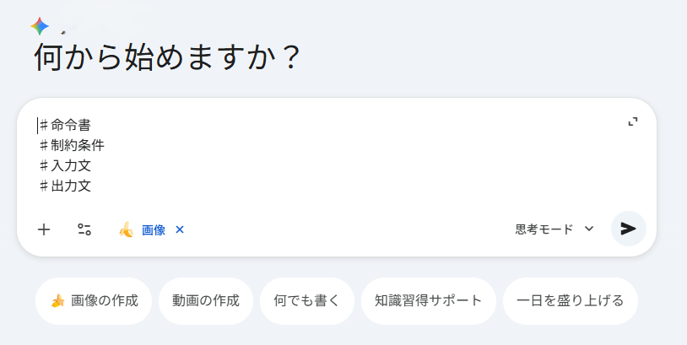Click the Gemini sparkle logo
The height and width of the screenshot is (345, 687).
(x=39, y=26)
